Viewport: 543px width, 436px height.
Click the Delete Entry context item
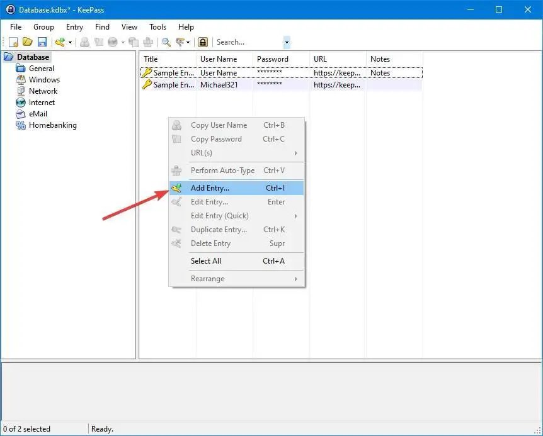coord(236,243)
